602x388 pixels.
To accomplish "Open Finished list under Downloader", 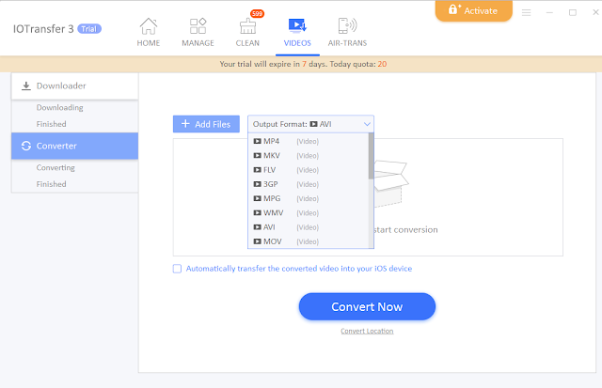I will [x=51, y=124].
